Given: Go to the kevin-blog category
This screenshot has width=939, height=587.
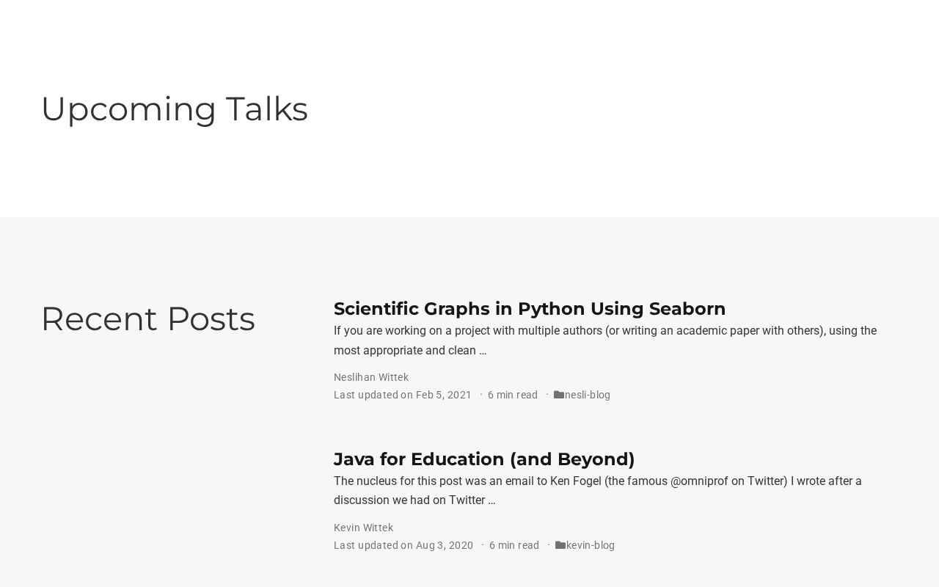Looking at the screenshot, I should (591, 545).
